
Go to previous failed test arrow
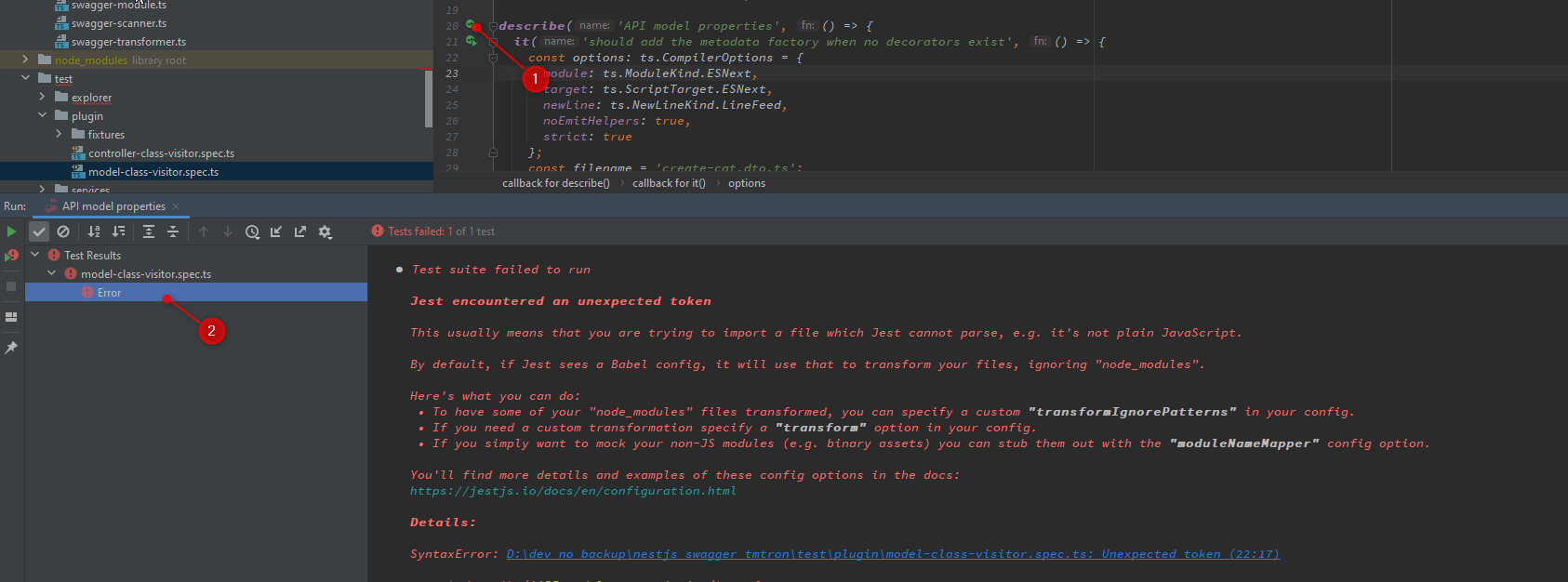[x=204, y=231]
